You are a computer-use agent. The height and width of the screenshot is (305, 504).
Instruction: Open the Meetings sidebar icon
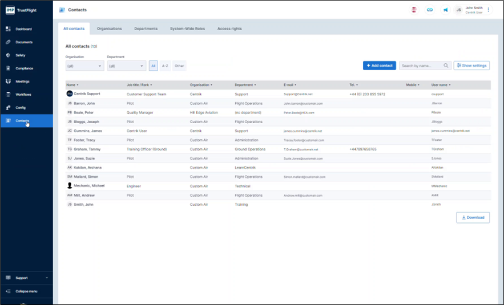8,82
